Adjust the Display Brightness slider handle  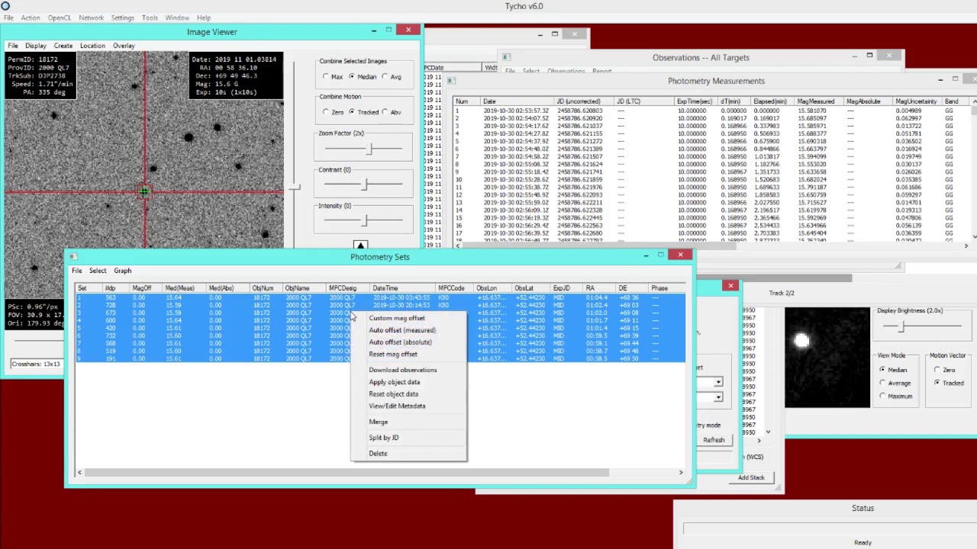click(902, 326)
